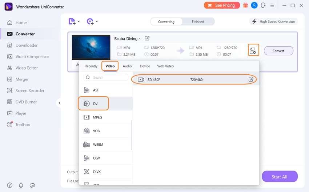The height and width of the screenshot is (192, 309).
Task: Choose the OGV format
Action: 106,158
